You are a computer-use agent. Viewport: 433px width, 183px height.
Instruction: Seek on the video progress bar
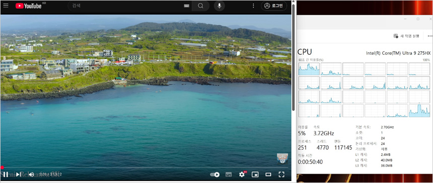click(145, 167)
